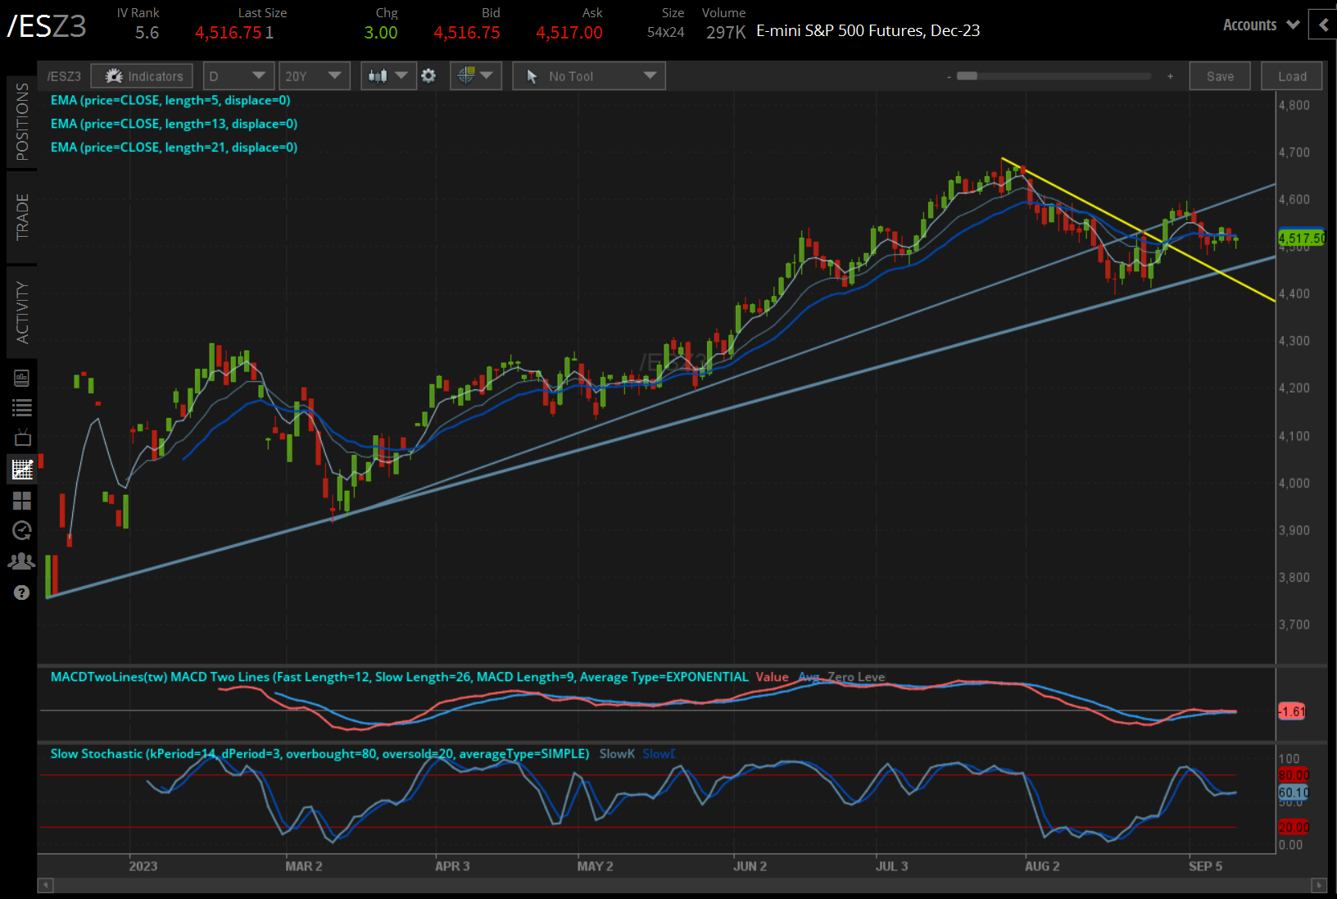Select the grid layout icon in sidebar
Screen dimensions: 1337x899
click(x=22, y=500)
